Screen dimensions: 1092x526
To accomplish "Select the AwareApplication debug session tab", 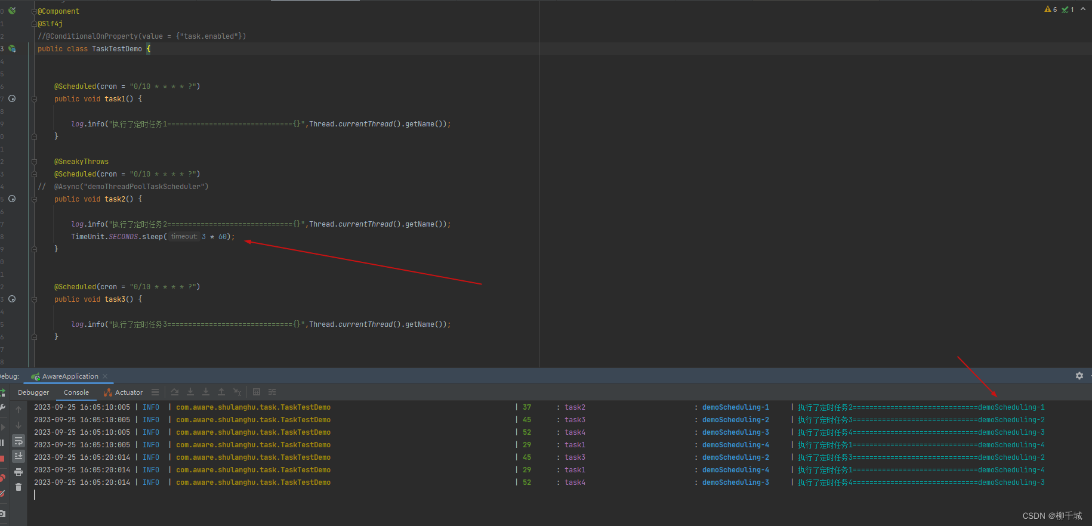I will (x=70, y=376).
